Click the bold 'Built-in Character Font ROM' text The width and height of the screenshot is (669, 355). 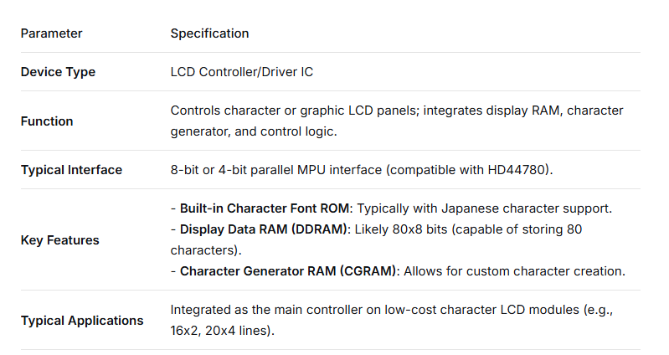coord(263,208)
